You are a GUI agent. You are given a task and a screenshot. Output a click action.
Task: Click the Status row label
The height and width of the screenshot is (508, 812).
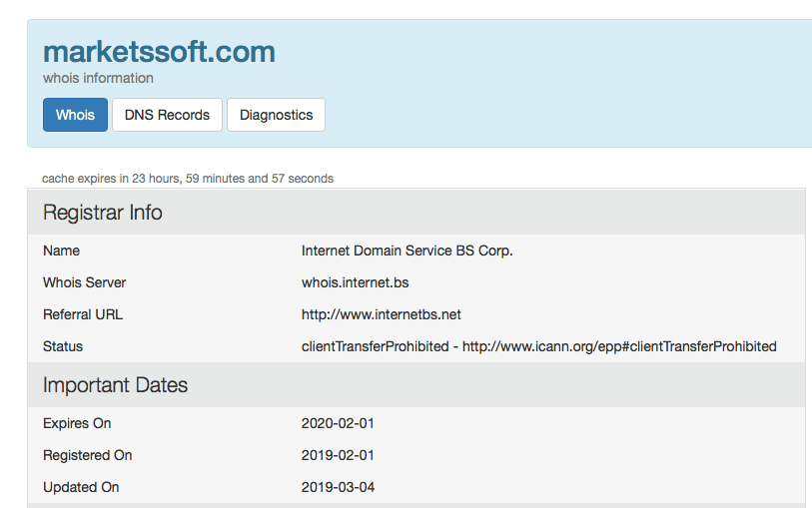coord(63,346)
